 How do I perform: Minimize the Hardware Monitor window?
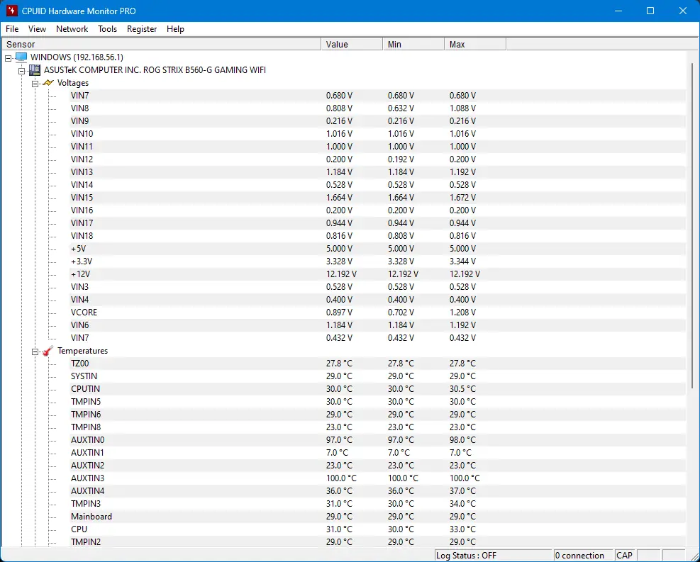pos(618,11)
